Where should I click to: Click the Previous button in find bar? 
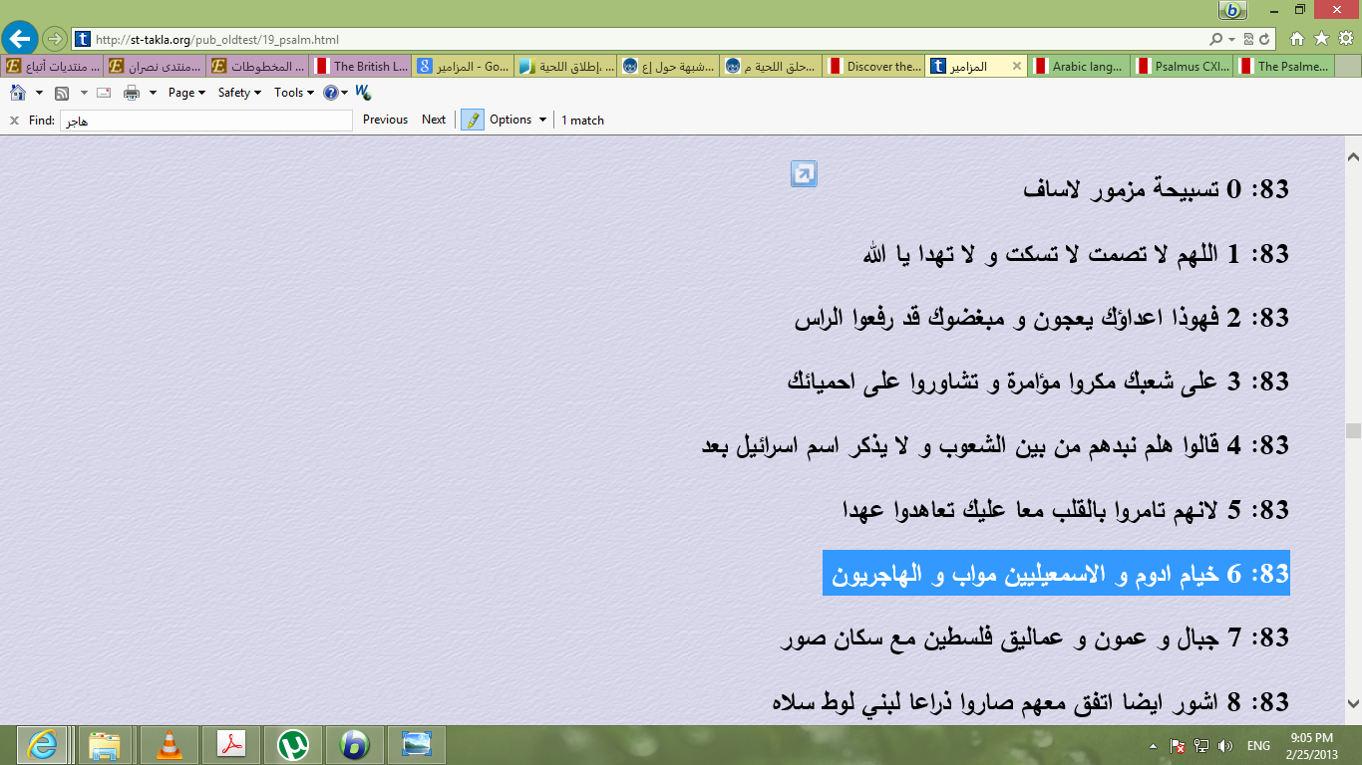[385, 120]
